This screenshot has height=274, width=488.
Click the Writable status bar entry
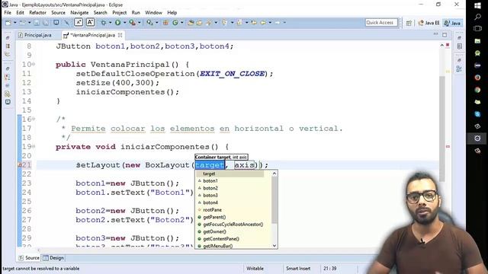point(255,269)
